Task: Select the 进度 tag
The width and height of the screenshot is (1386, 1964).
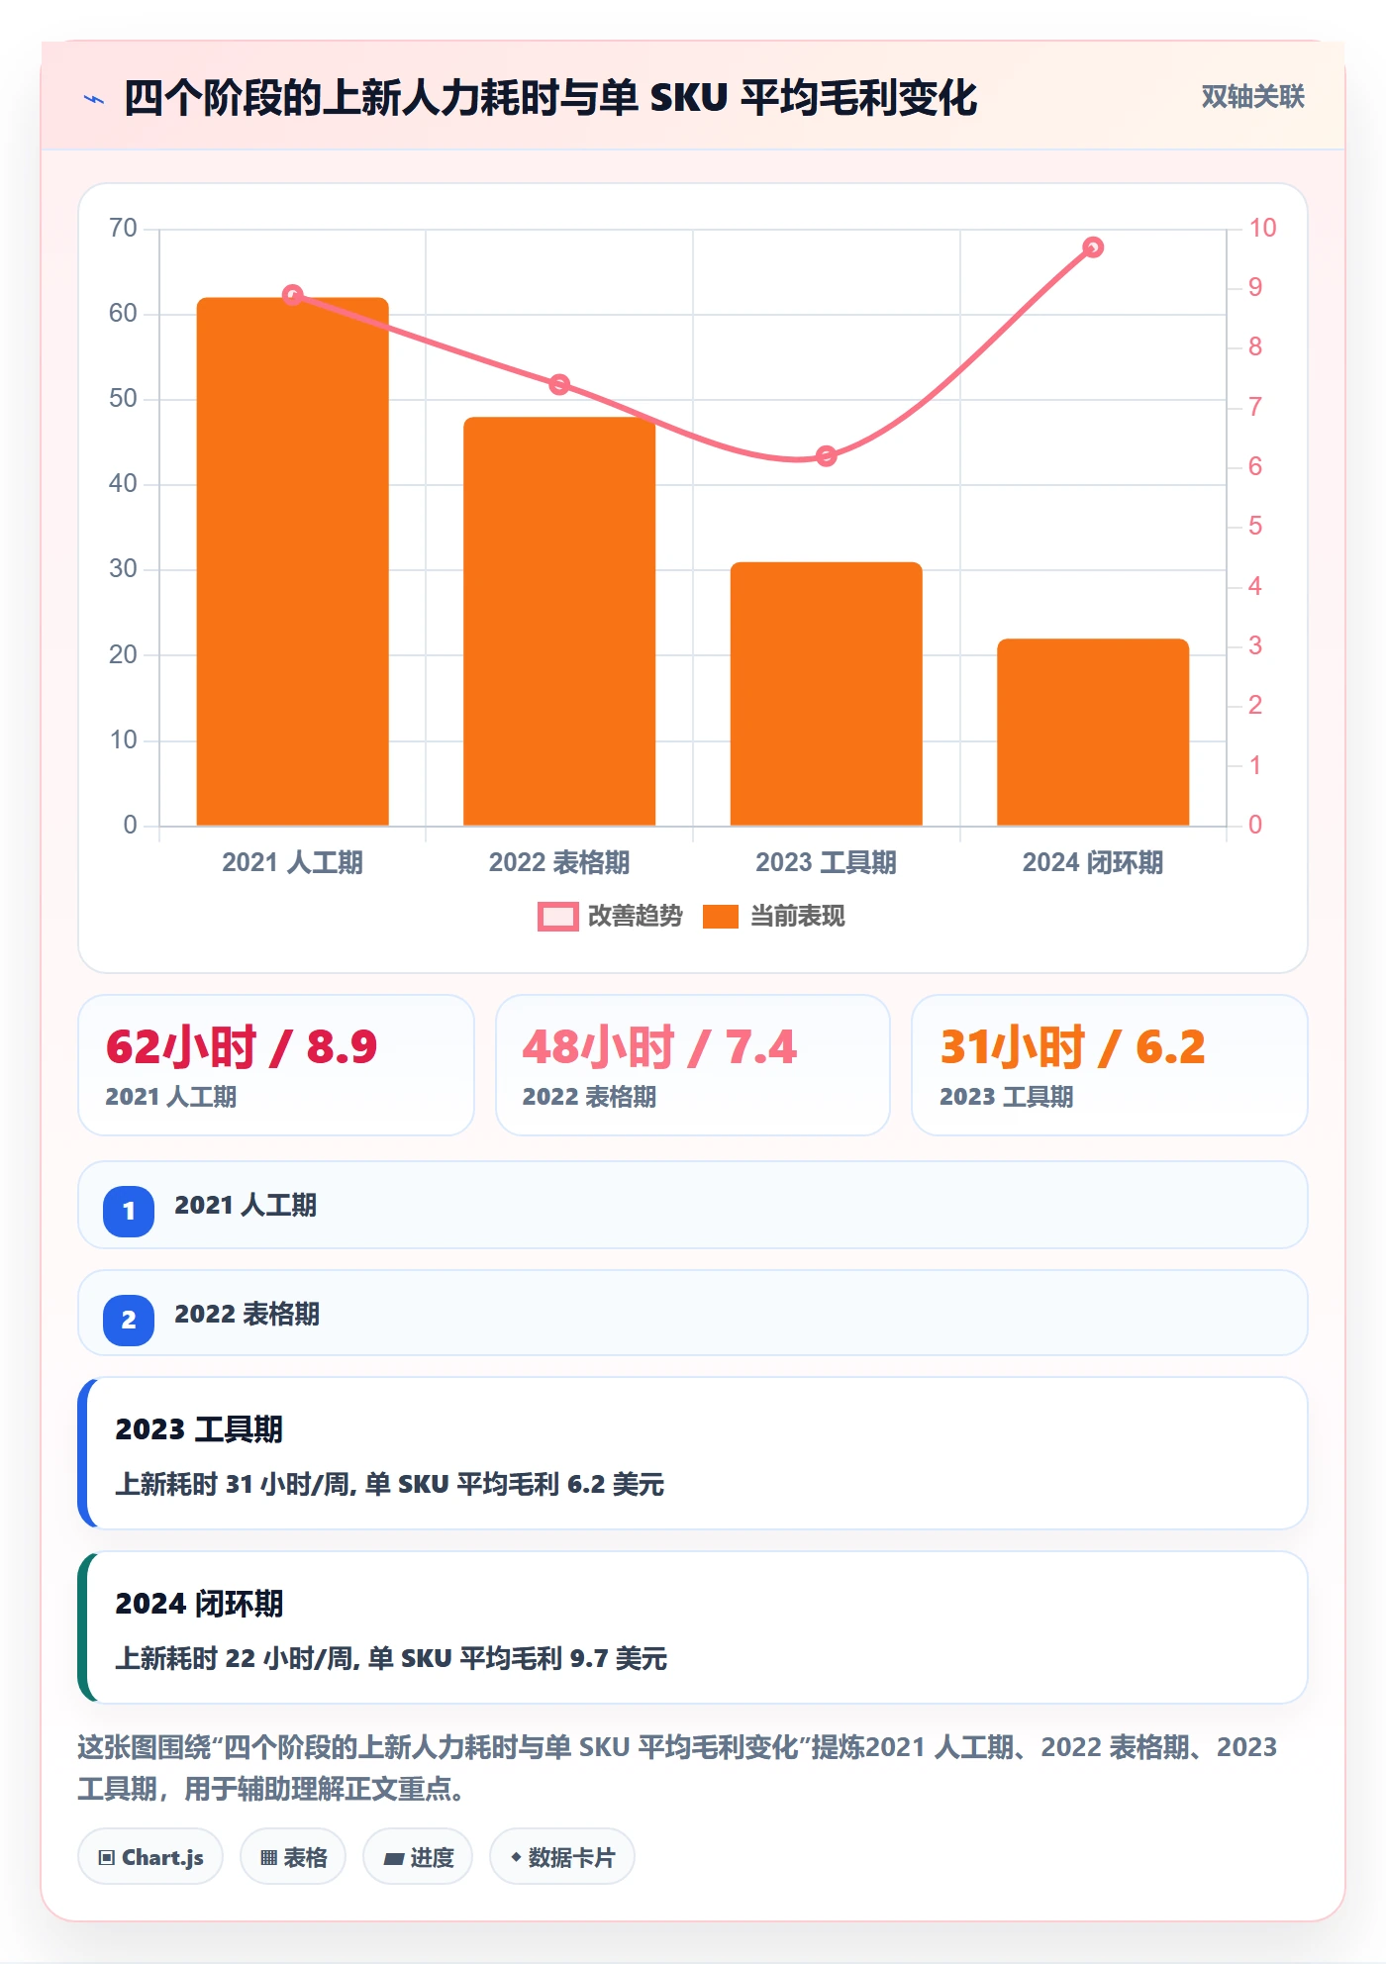Action: [418, 1857]
